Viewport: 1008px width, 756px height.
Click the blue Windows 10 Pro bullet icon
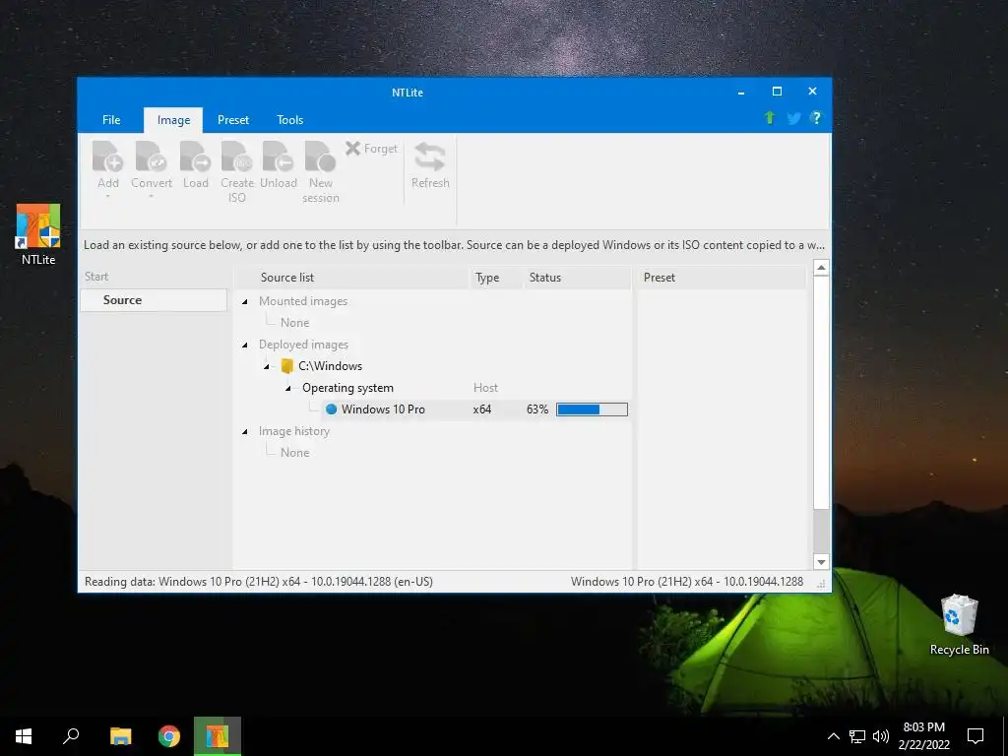click(331, 409)
